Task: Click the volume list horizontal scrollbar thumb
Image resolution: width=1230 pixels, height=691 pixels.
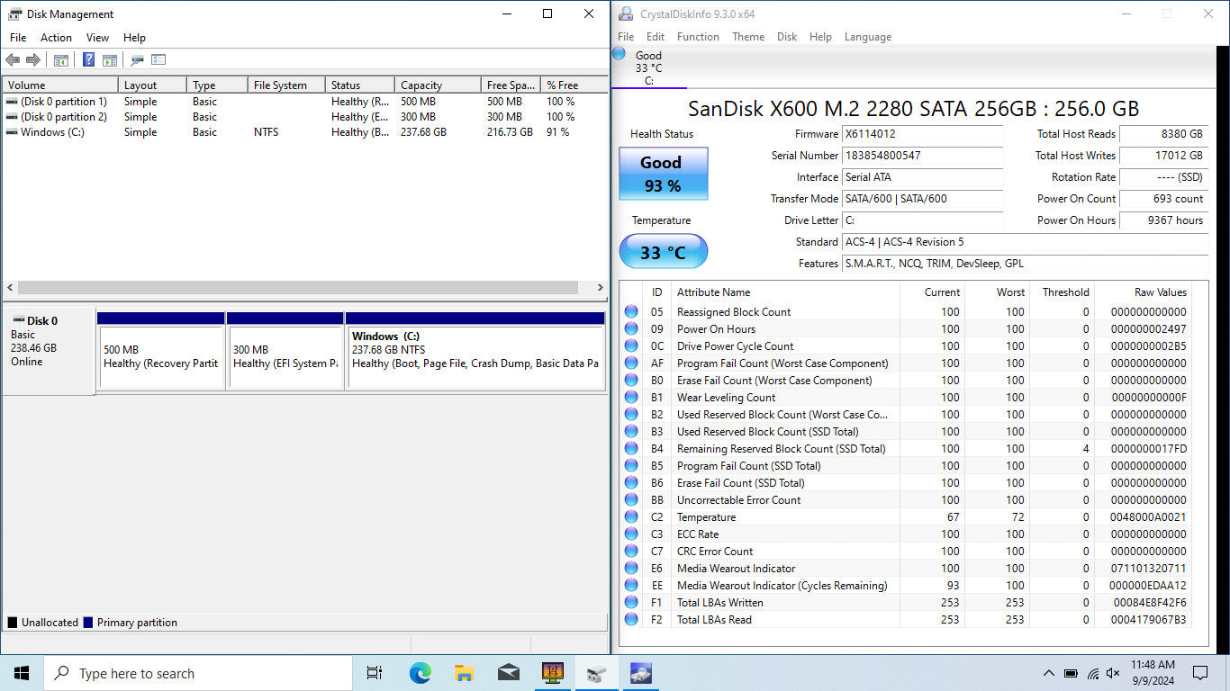Action: tap(298, 288)
